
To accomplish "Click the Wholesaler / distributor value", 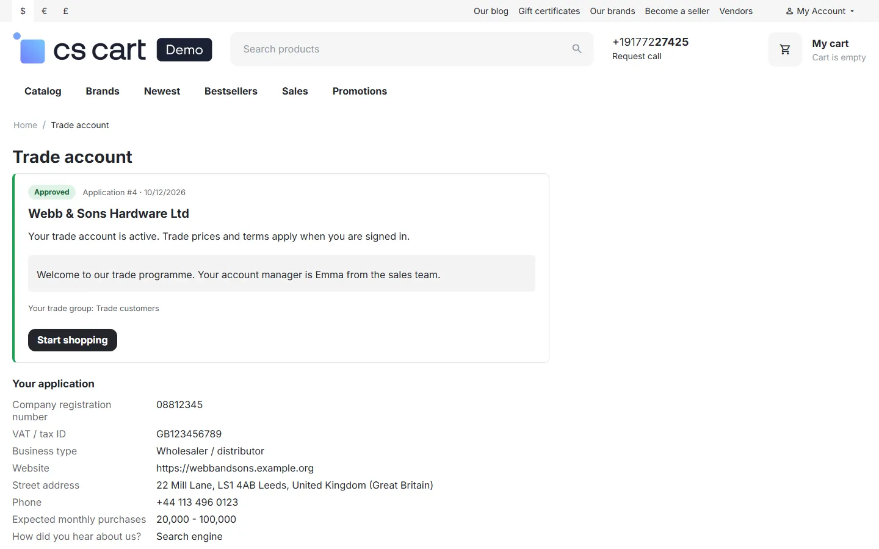I will coord(210,451).
